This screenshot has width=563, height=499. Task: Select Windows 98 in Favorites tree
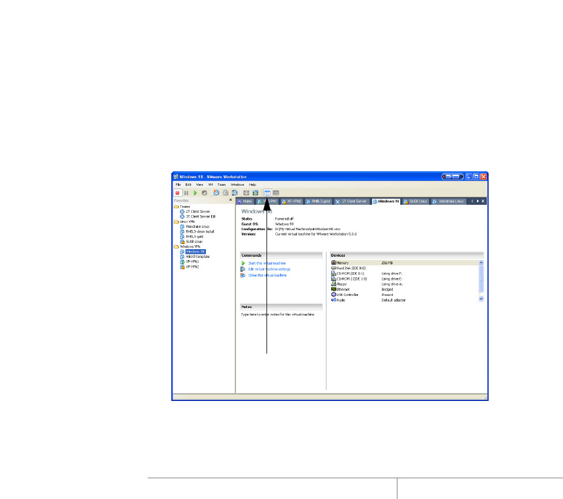193,252
